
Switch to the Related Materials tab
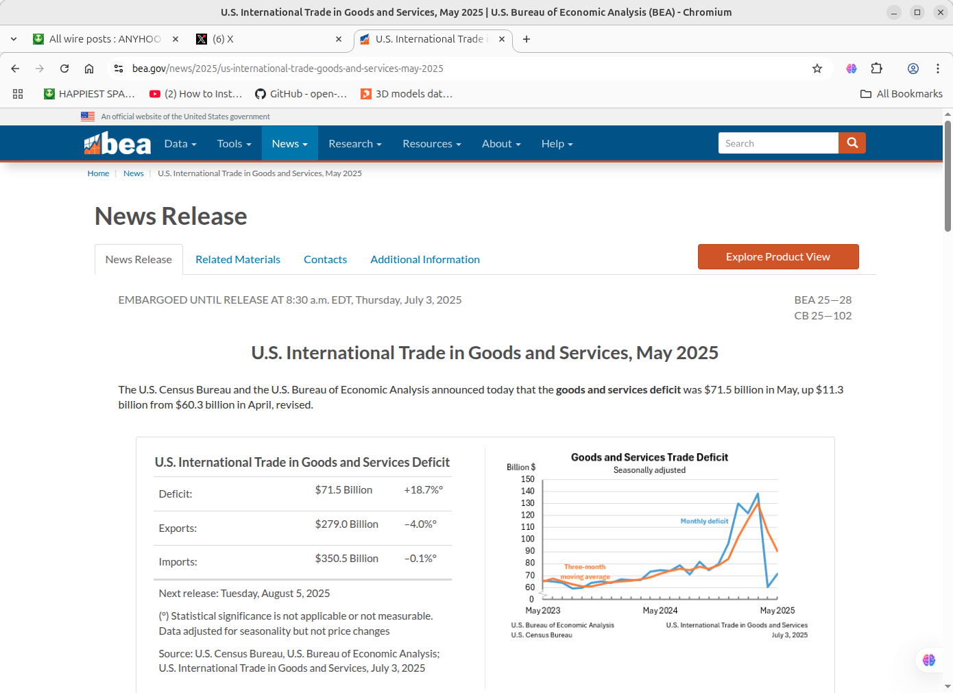click(x=238, y=260)
